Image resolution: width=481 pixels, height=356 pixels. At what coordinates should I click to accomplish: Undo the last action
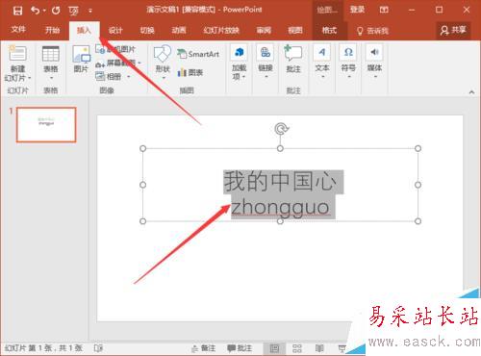pyautogui.click(x=36, y=11)
